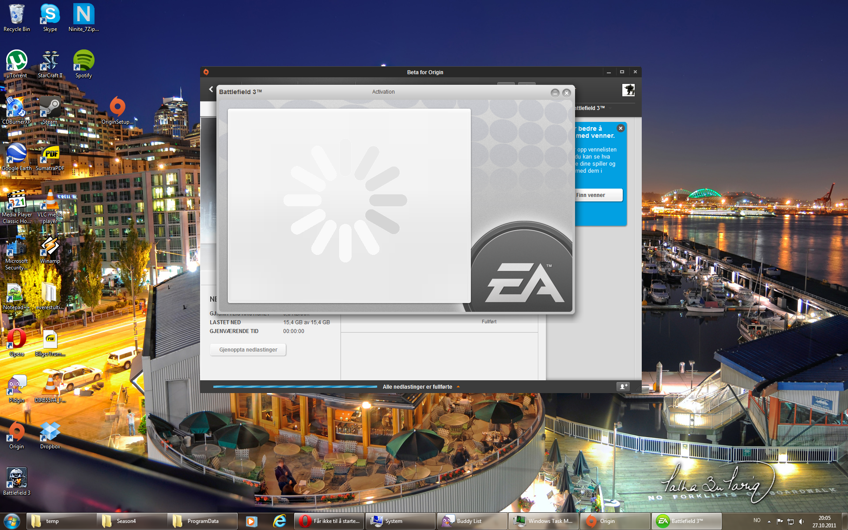Image resolution: width=848 pixels, height=530 pixels.
Task: Open Windows Media Player taskbar icon
Action: pos(251,521)
